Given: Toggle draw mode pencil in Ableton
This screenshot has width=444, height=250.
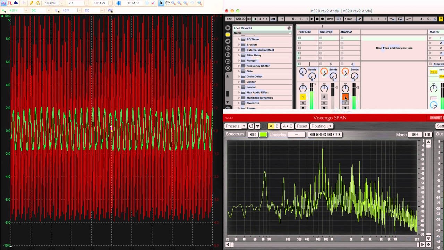Looking at the screenshot, I should 359,19.
